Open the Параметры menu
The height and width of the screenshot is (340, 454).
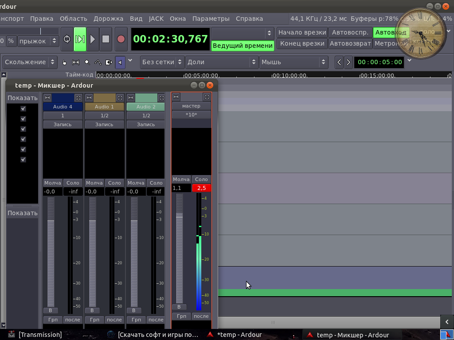tap(211, 19)
